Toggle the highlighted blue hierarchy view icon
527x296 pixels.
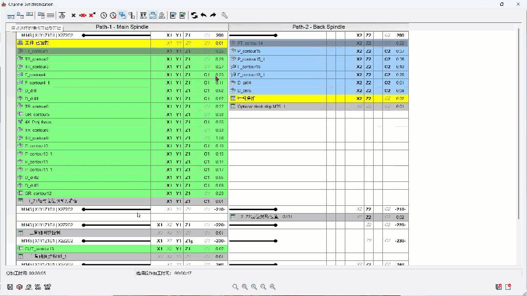[153, 15]
